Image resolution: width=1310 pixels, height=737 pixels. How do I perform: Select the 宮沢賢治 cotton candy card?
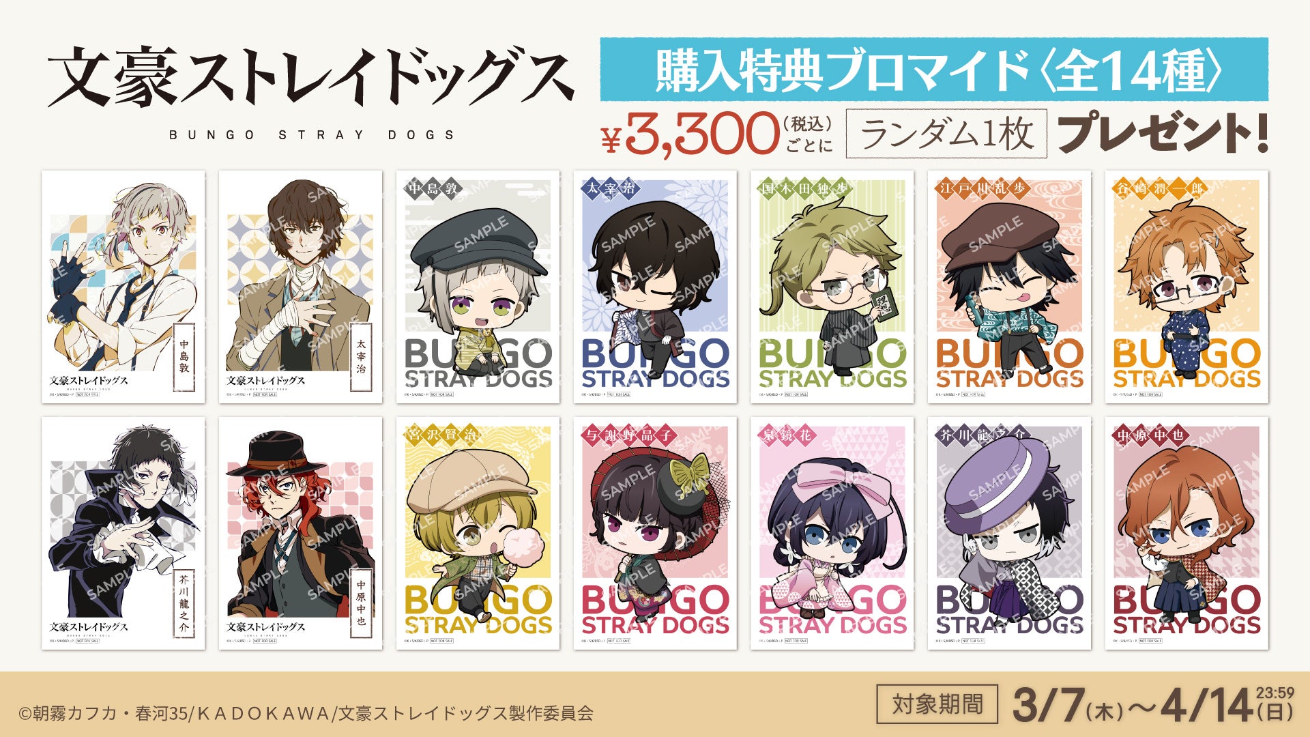(478, 533)
